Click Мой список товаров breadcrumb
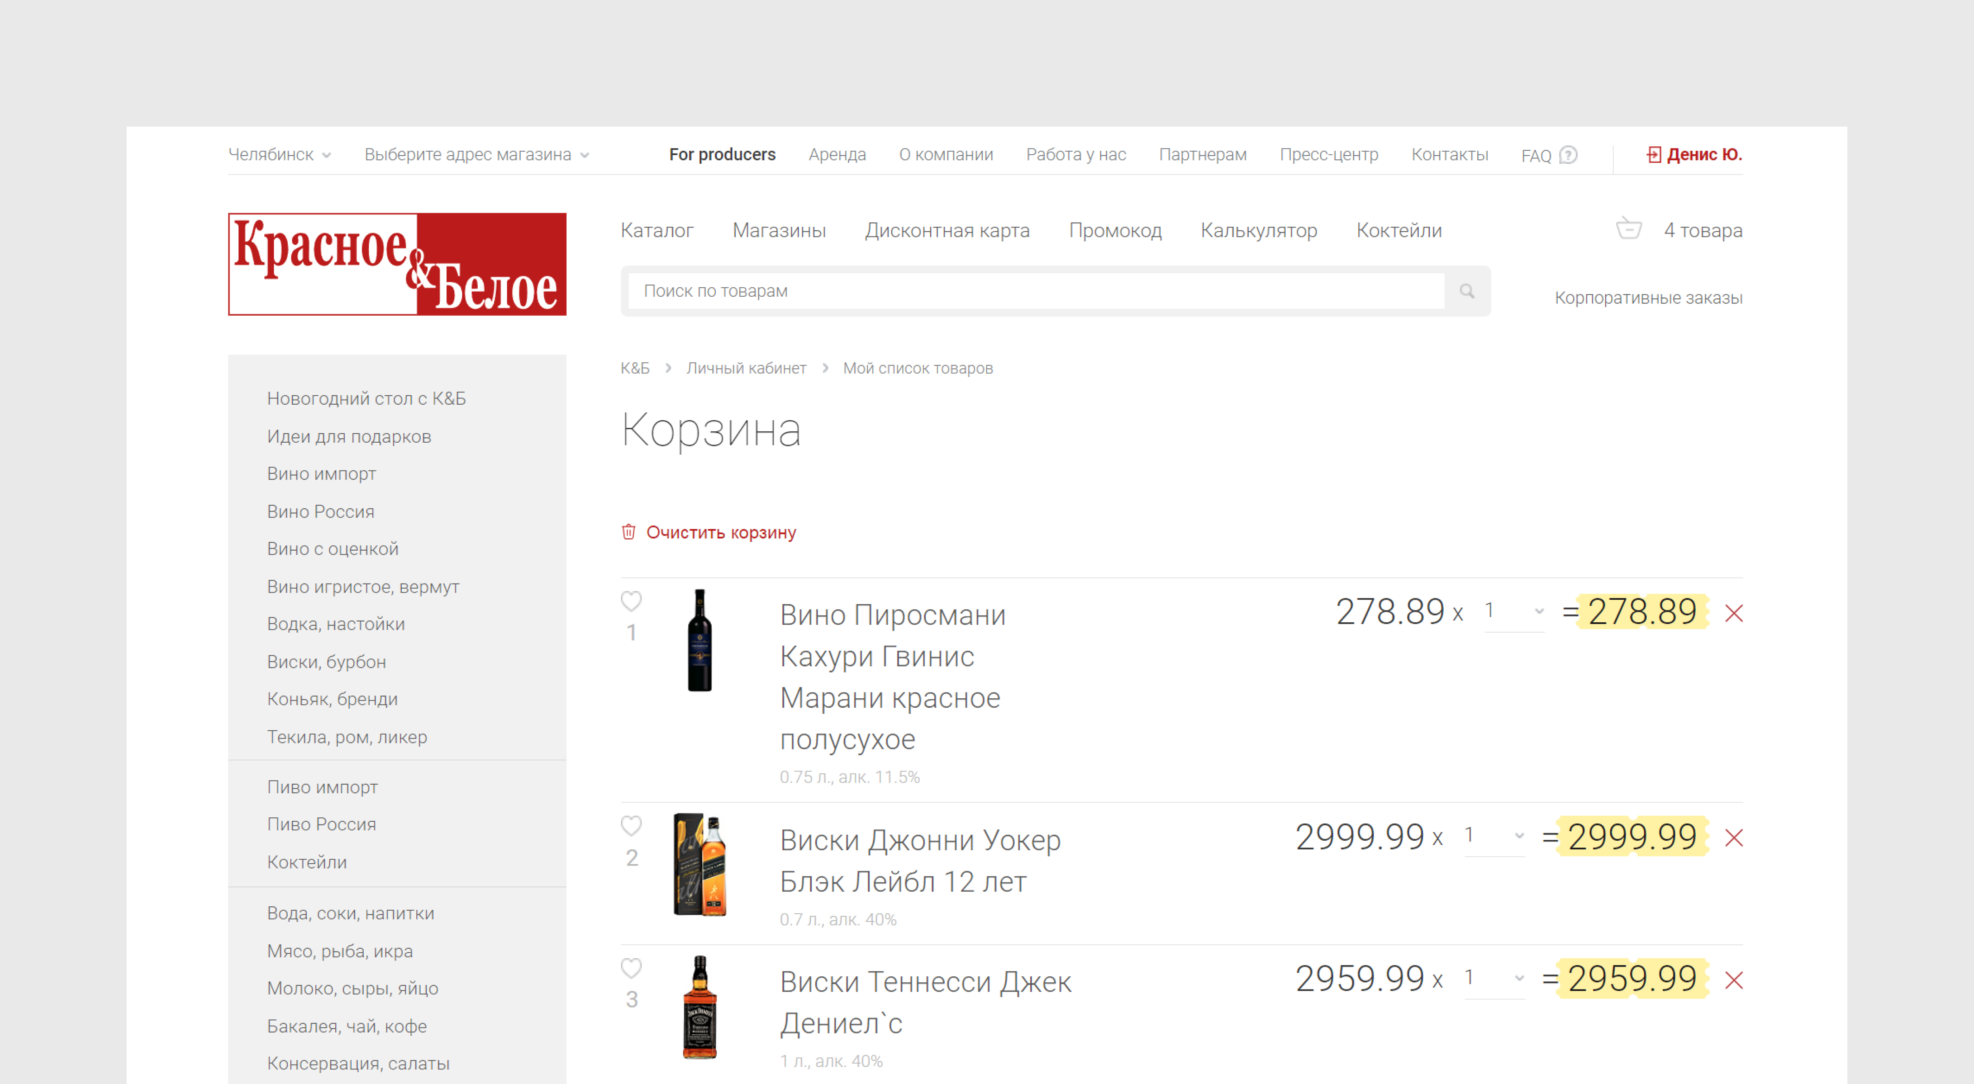The height and width of the screenshot is (1084, 1974). pos(917,368)
